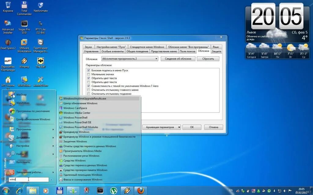Open 'Windows Media Center' search result
The height and width of the screenshot is (195, 313).
pos(99,113)
